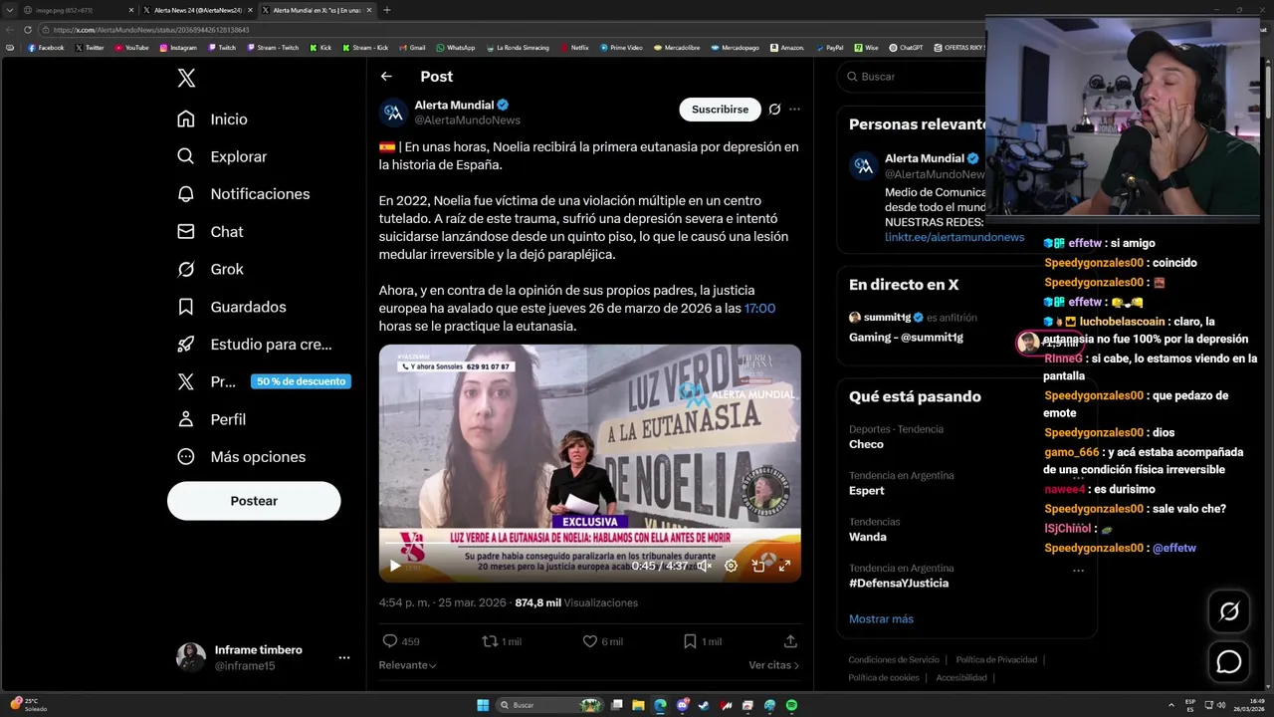Open Spotify from the taskbar
The image size is (1274, 717).
click(x=791, y=705)
